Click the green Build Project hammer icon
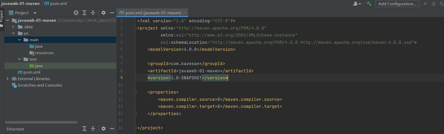The height and width of the screenshot is (134, 444). [369, 4]
